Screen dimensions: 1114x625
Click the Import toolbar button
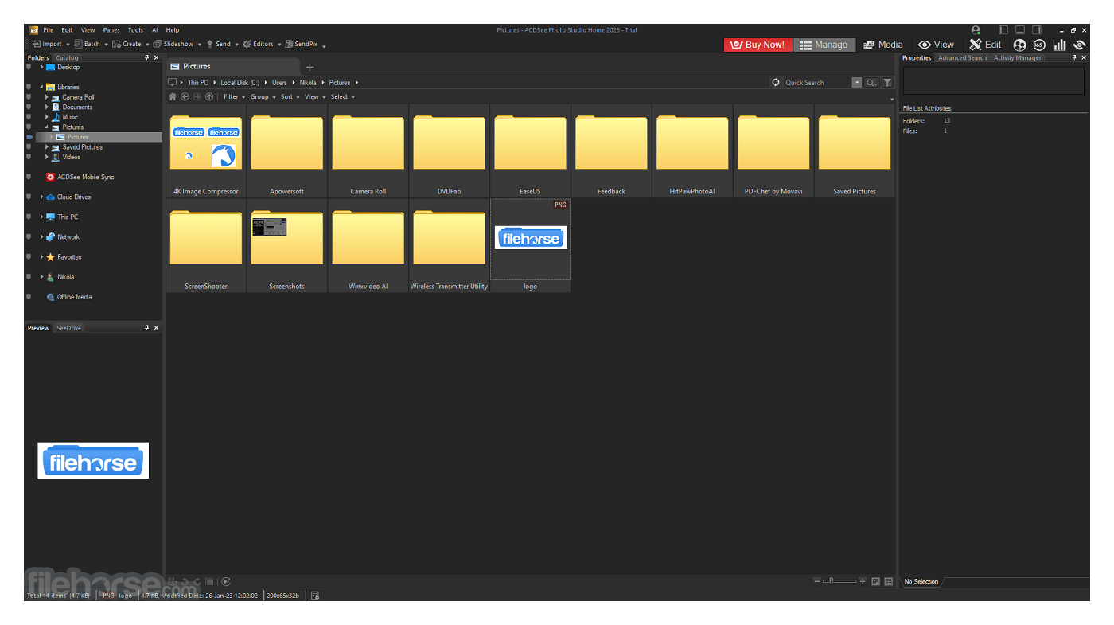pyautogui.click(x=47, y=45)
